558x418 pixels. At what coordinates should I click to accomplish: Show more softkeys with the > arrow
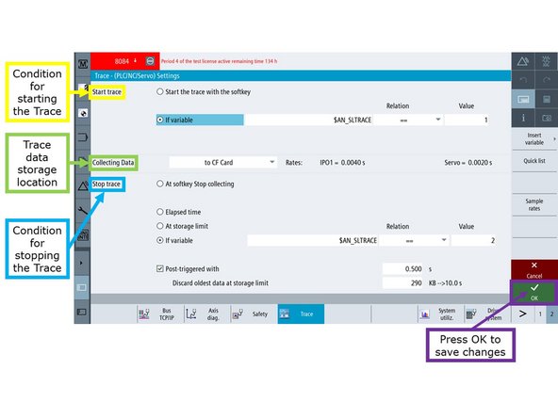[x=523, y=313]
